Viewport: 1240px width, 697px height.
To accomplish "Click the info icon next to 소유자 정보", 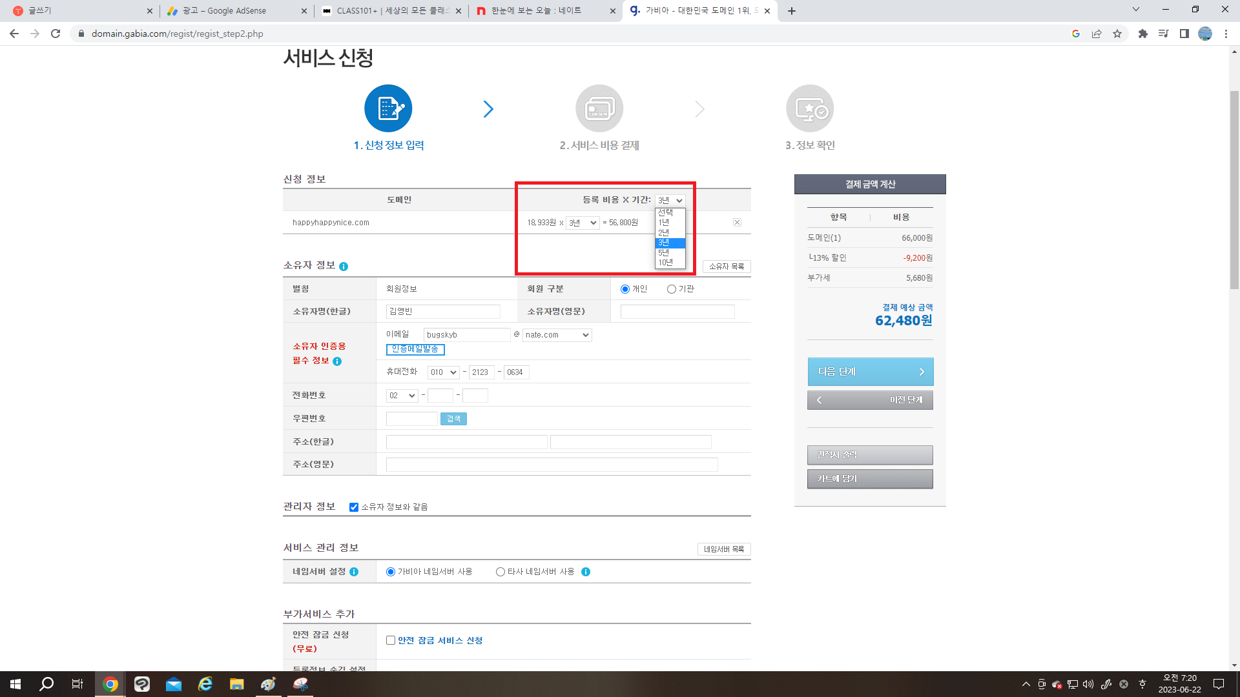I will [x=345, y=265].
